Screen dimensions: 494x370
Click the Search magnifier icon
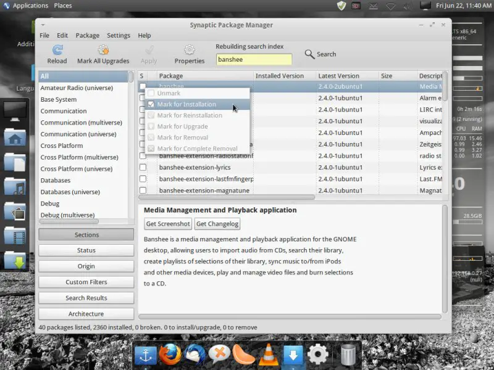[x=309, y=54]
